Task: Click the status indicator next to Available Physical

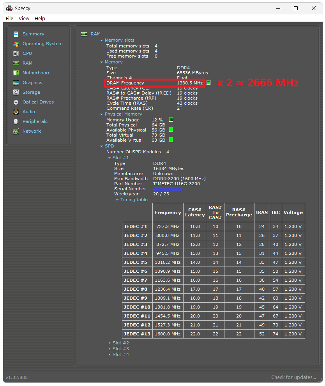Action: (171, 130)
